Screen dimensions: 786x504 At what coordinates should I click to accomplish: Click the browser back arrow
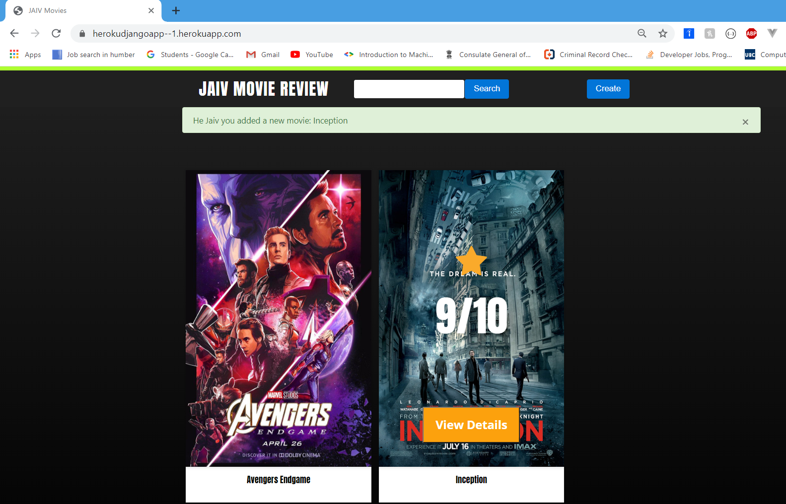tap(14, 33)
